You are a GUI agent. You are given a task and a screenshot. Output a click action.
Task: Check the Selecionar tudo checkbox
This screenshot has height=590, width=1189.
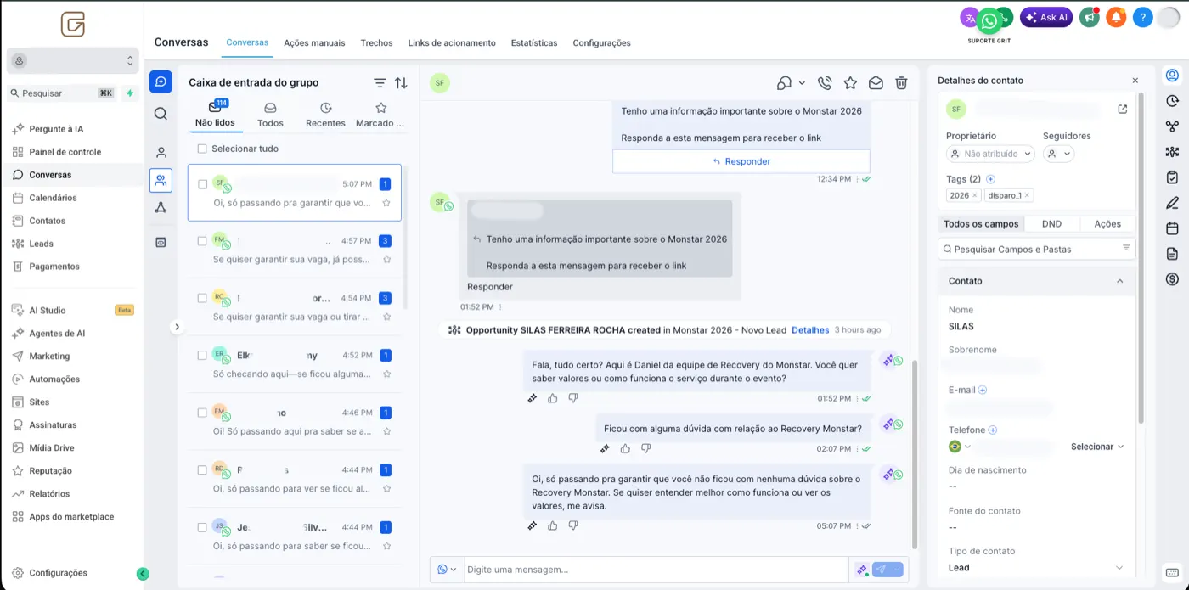[x=202, y=149]
